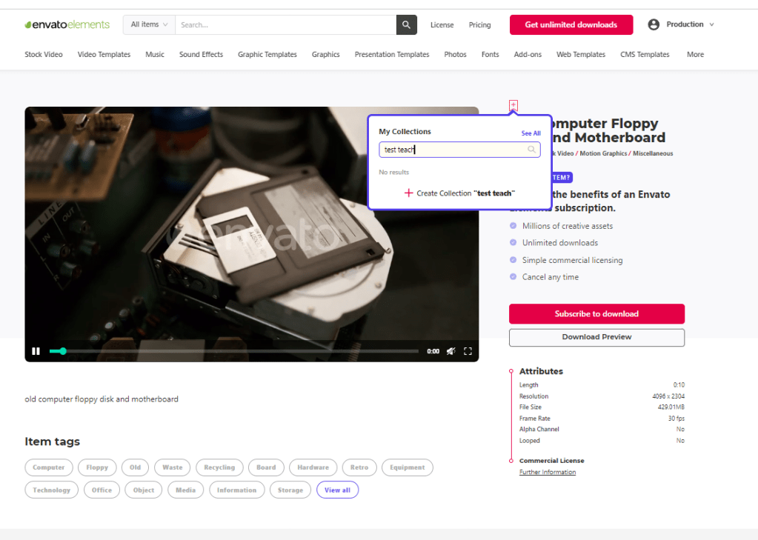Click the My Collections search field
Image resolution: width=758 pixels, height=540 pixels.
tap(459, 150)
